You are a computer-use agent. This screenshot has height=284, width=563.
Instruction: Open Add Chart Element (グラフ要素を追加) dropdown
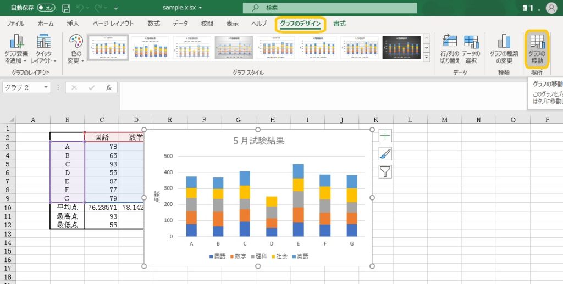pyautogui.click(x=17, y=49)
